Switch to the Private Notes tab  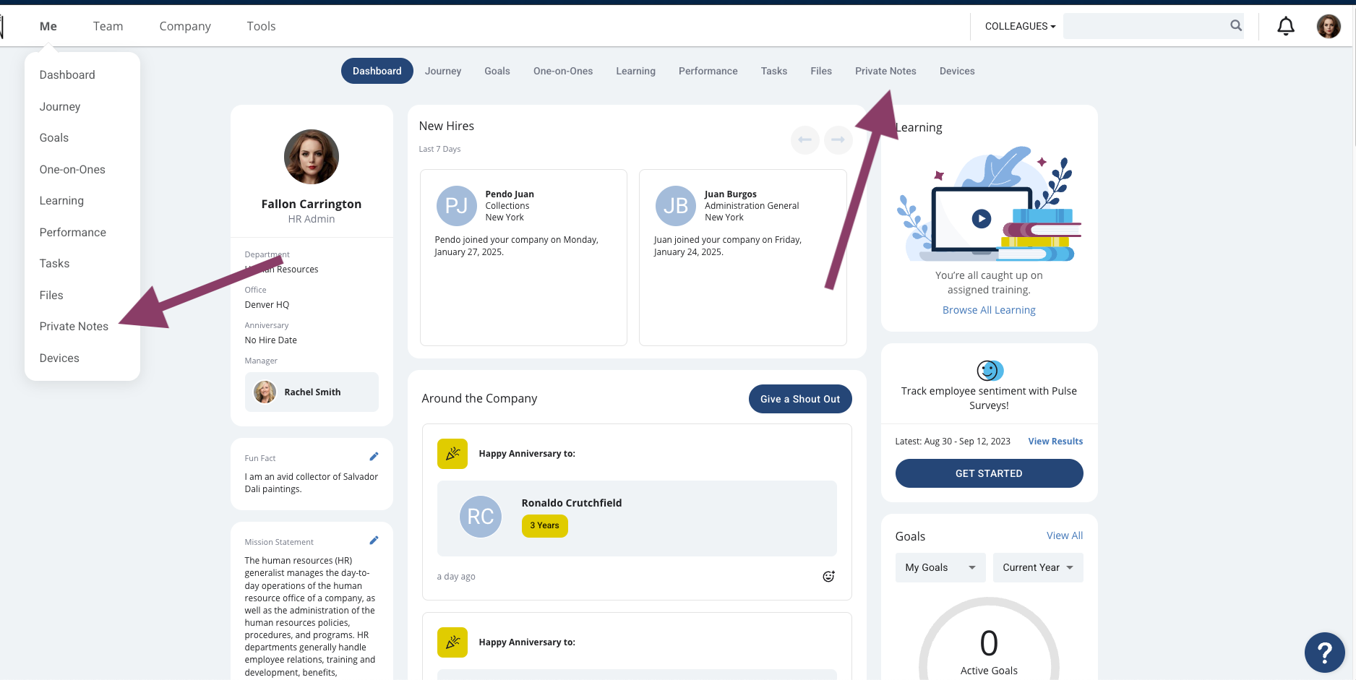click(x=885, y=71)
